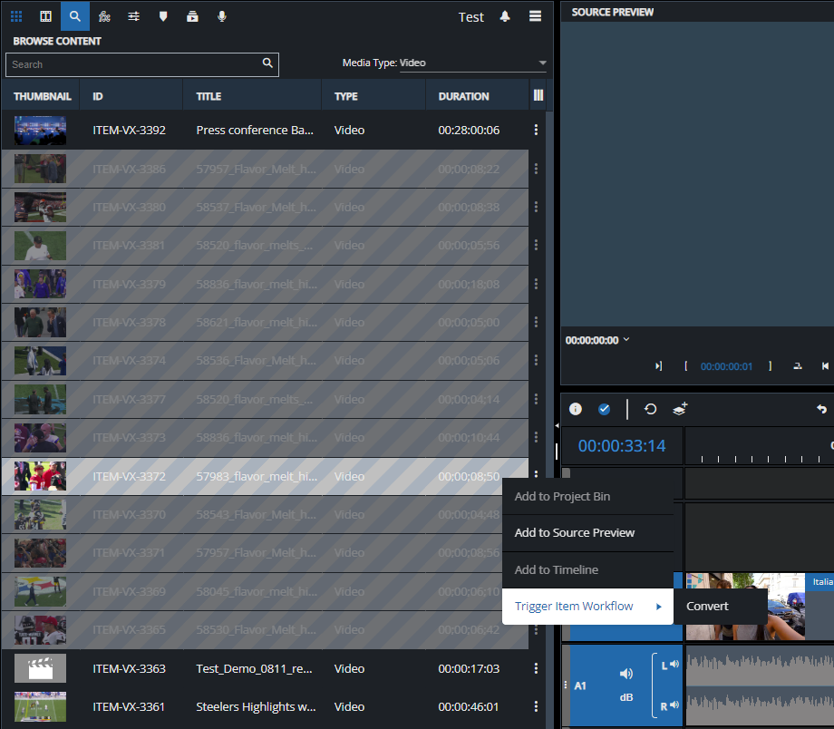Viewport: 834px width, 729px height.
Task: Click the adjustment sliders icon in the toolbar
Action: [x=133, y=16]
